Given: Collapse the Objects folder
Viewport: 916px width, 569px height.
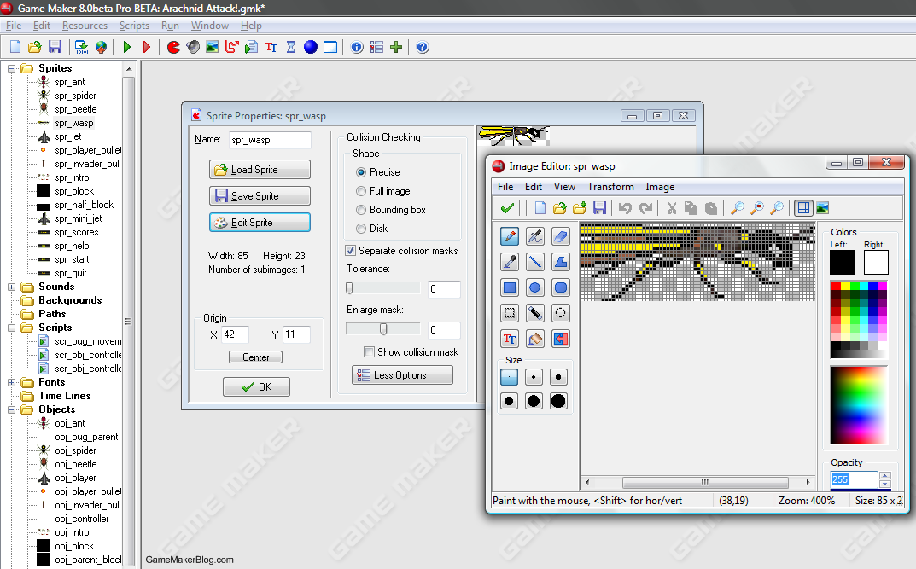Looking at the screenshot, I should pos(11,409).
